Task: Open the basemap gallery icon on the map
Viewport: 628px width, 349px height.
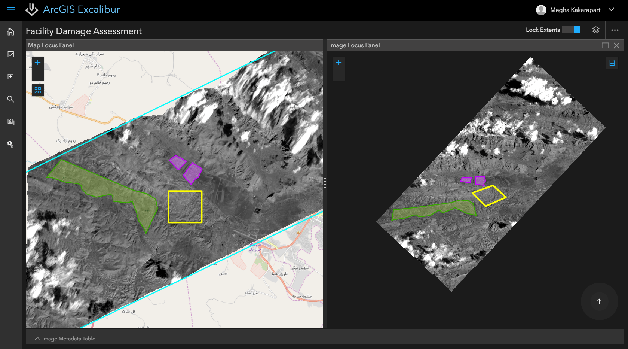Action: click(37, 90)
